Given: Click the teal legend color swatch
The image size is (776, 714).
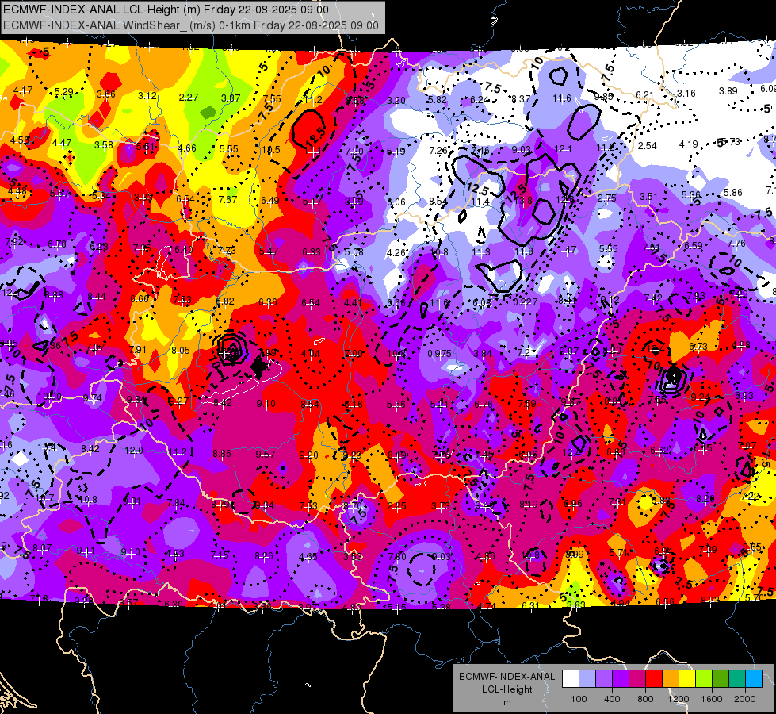Looking at the screenshot, I should (737, 678).
